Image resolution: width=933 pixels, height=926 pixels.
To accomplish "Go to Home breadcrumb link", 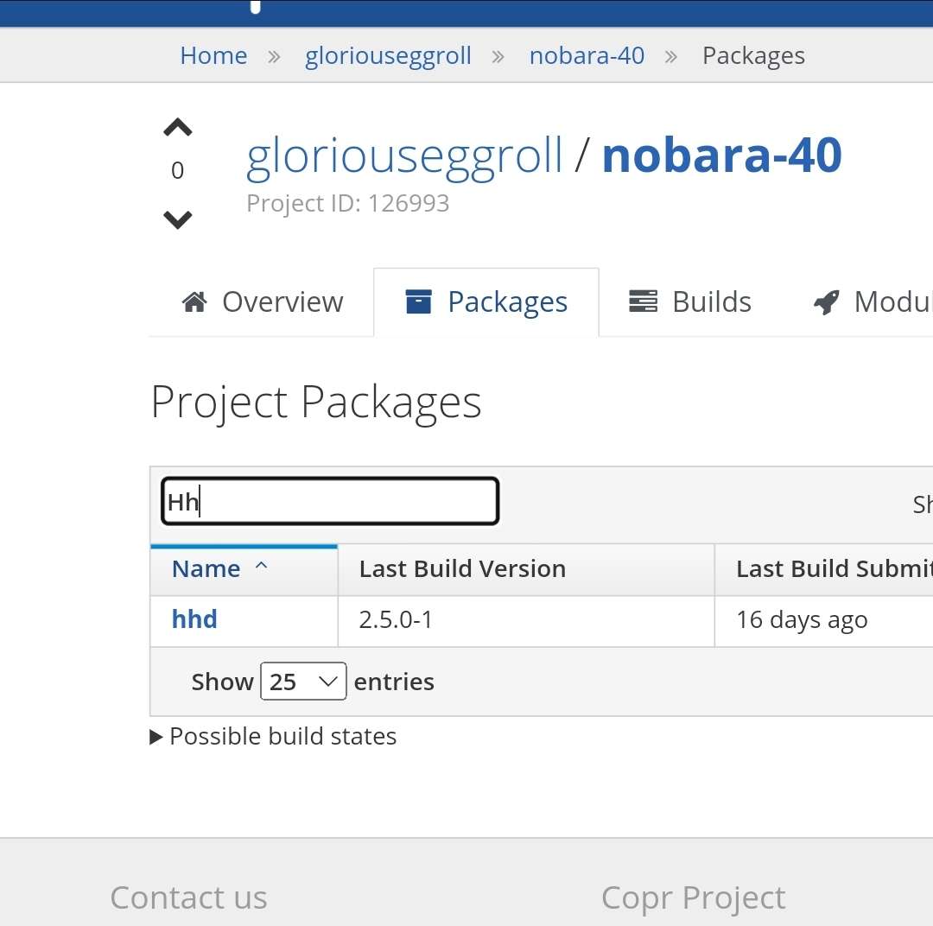I will click(213, 56).
